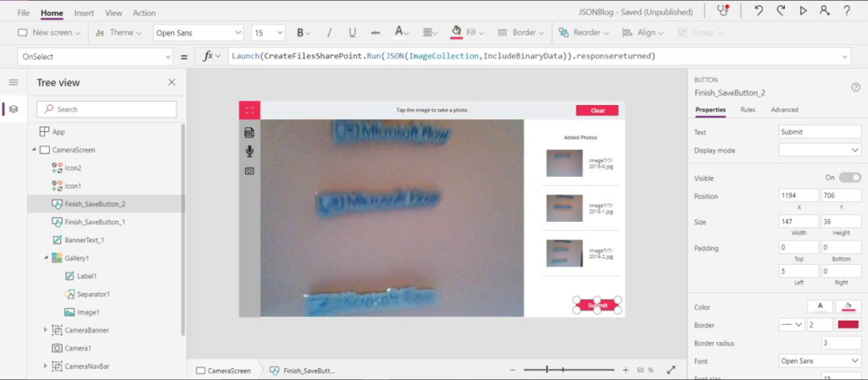Click the Image7/7/2019-0.jpg thumbnail
868x380 pixels.
point(564,163)
